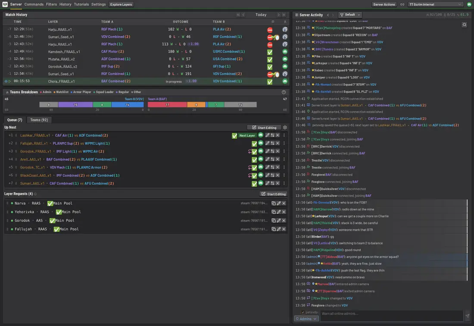Image resolution: width=474 pixels, height=326 pixels.
Task: Toggle the Main Pool check on the Fallujah request
Action: coord(56,229)
